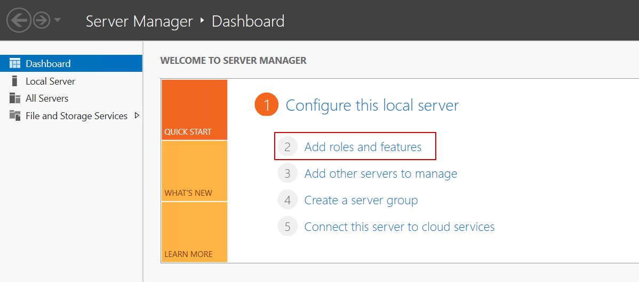Click the forward navigation arrow
The width and height of the screenshot is (639, 282).
[42, 20]
